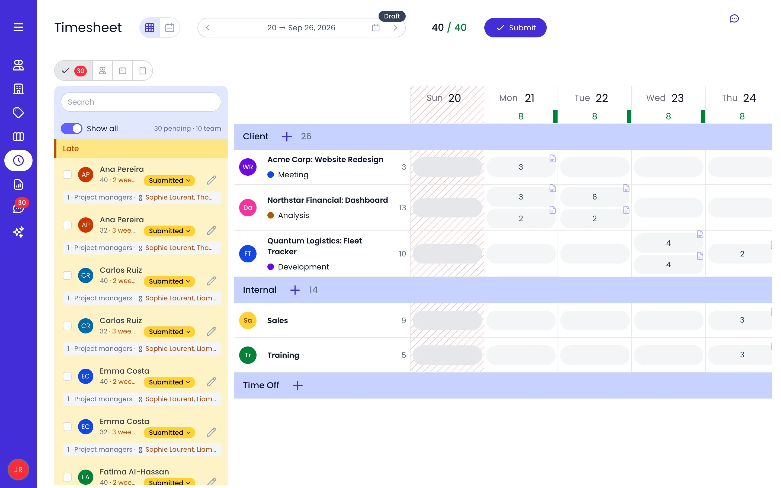Go to the next week
Screen dimensions: 781x488
point(395,28)
